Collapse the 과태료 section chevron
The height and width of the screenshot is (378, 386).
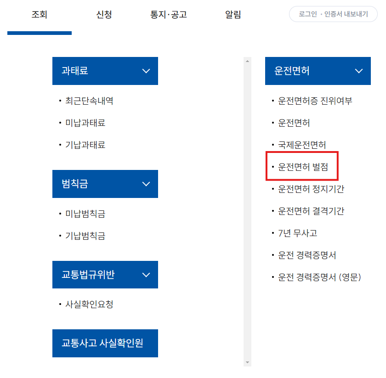point(146,71)
